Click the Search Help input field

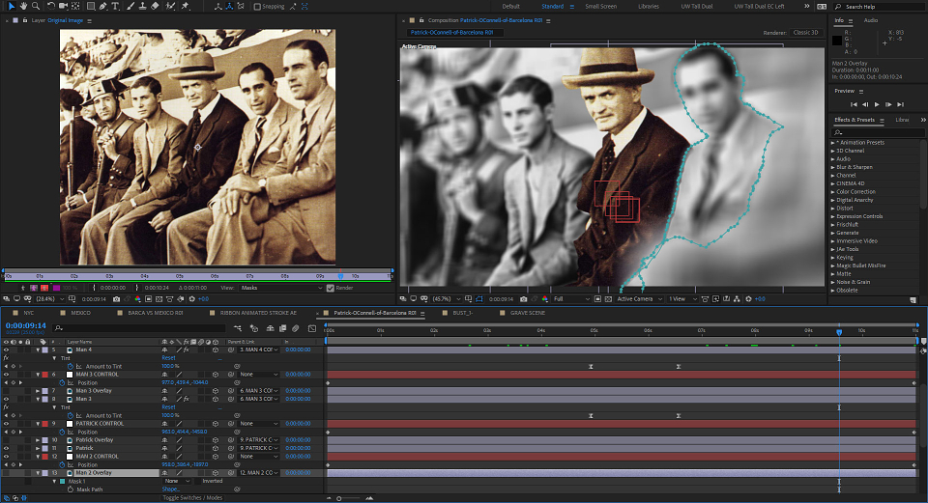click(879, 7)
